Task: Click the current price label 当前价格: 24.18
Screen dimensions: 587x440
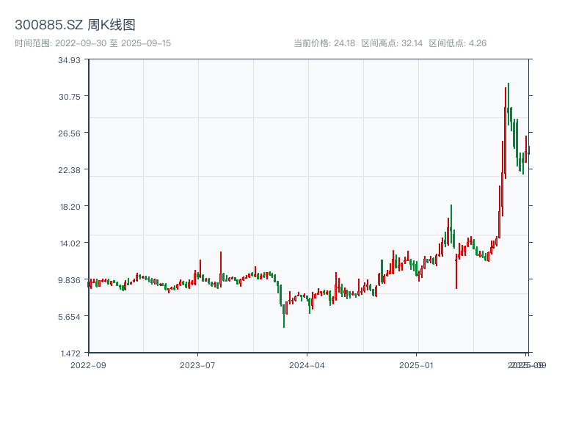Action: click(x=324, y=43)
